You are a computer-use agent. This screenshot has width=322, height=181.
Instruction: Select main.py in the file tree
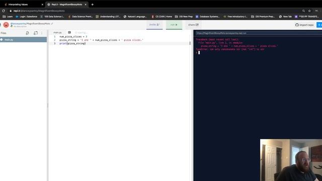[24, 40]
